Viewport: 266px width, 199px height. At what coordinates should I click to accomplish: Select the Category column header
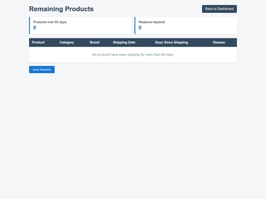click(x=66, y=42)
